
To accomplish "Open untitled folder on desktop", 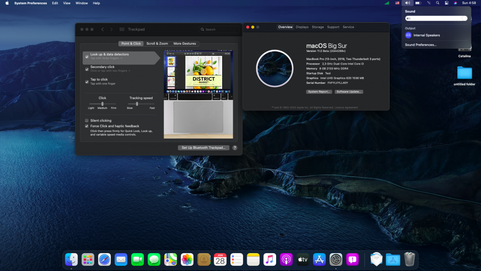I will coord(465,76).
